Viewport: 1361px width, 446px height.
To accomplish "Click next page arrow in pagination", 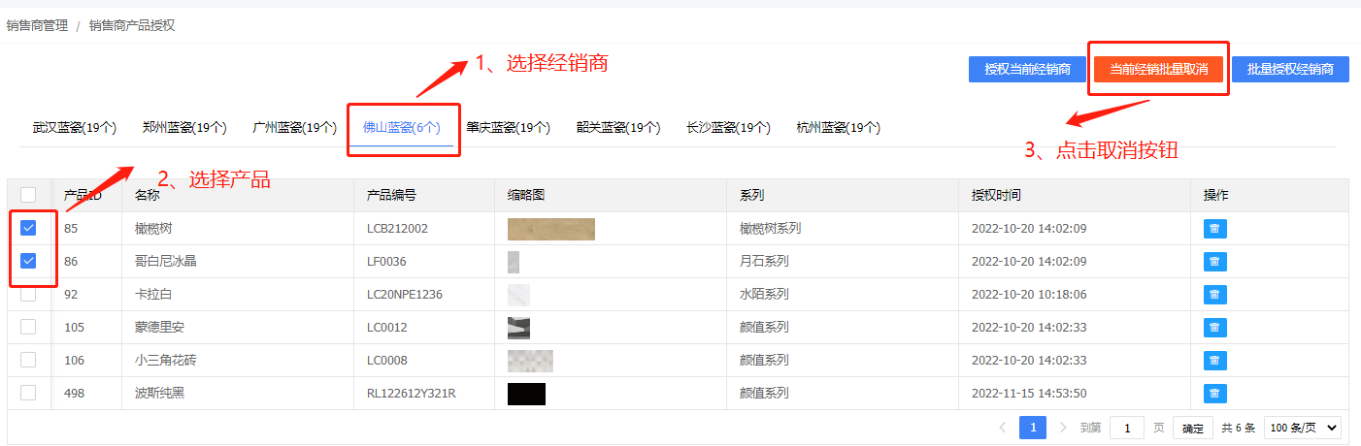I will 1063,428.
